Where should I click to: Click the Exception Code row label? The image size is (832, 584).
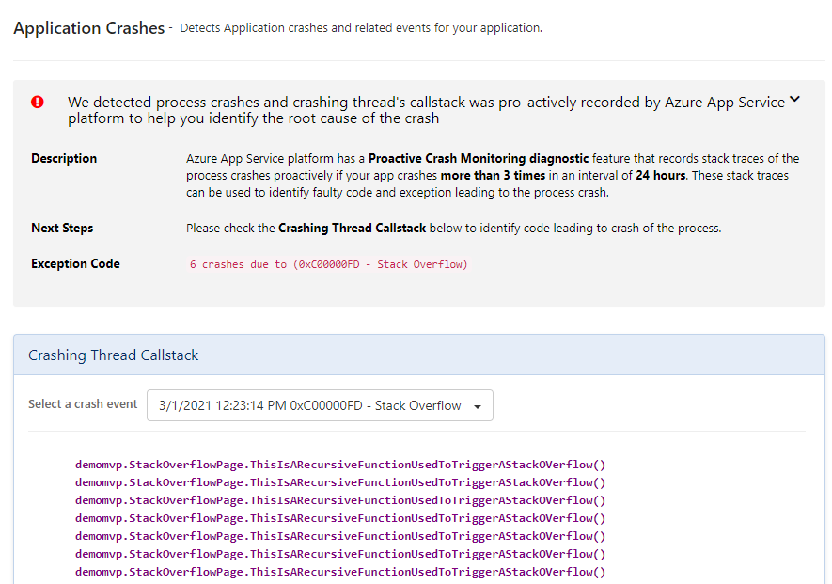tap(75, 264)
